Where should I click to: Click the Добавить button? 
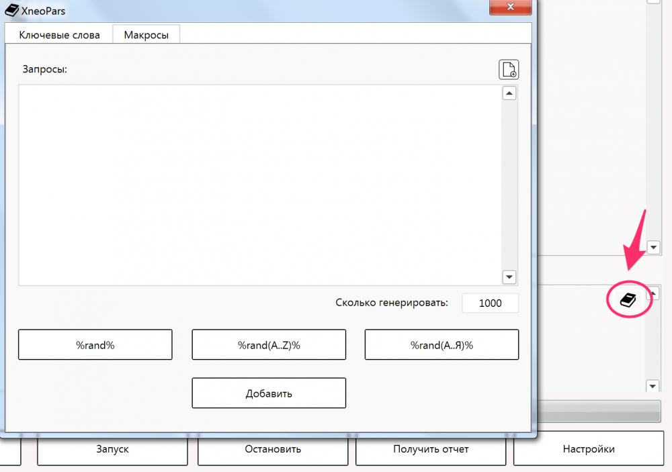(269, 393)
